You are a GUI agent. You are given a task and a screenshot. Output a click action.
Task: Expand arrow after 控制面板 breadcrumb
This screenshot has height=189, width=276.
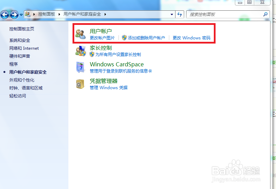59,14
